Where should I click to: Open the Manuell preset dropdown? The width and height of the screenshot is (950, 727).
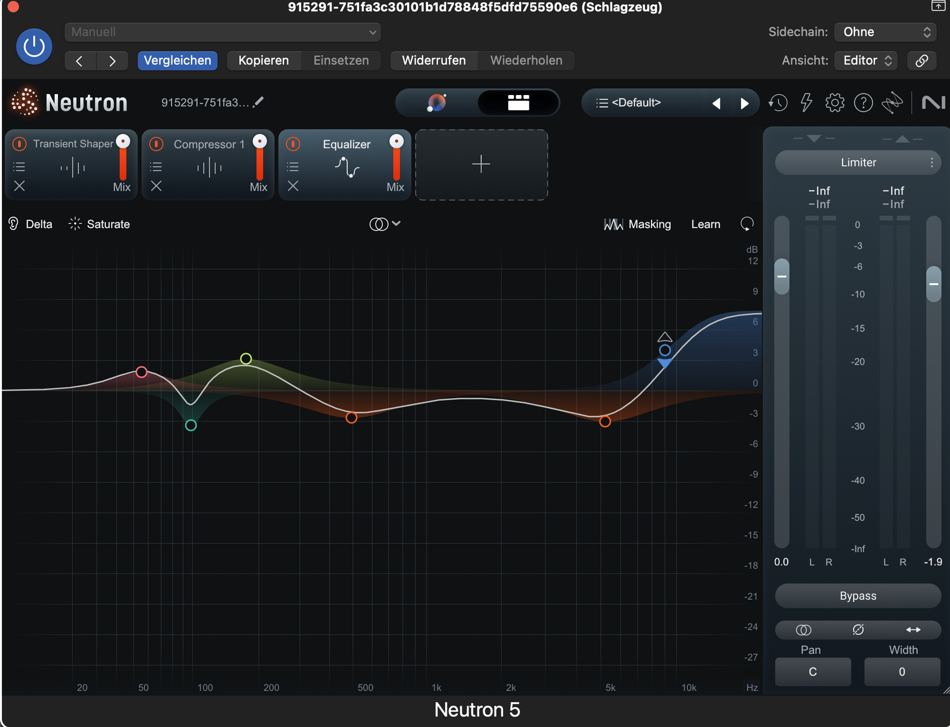click(x=223, y=32)
